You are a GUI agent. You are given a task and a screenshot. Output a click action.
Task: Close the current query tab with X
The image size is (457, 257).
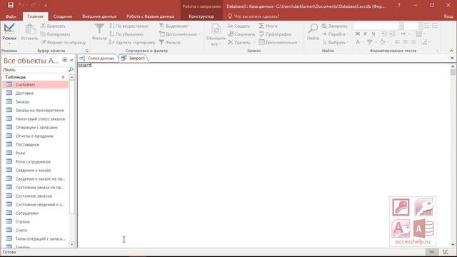point(452,59)
